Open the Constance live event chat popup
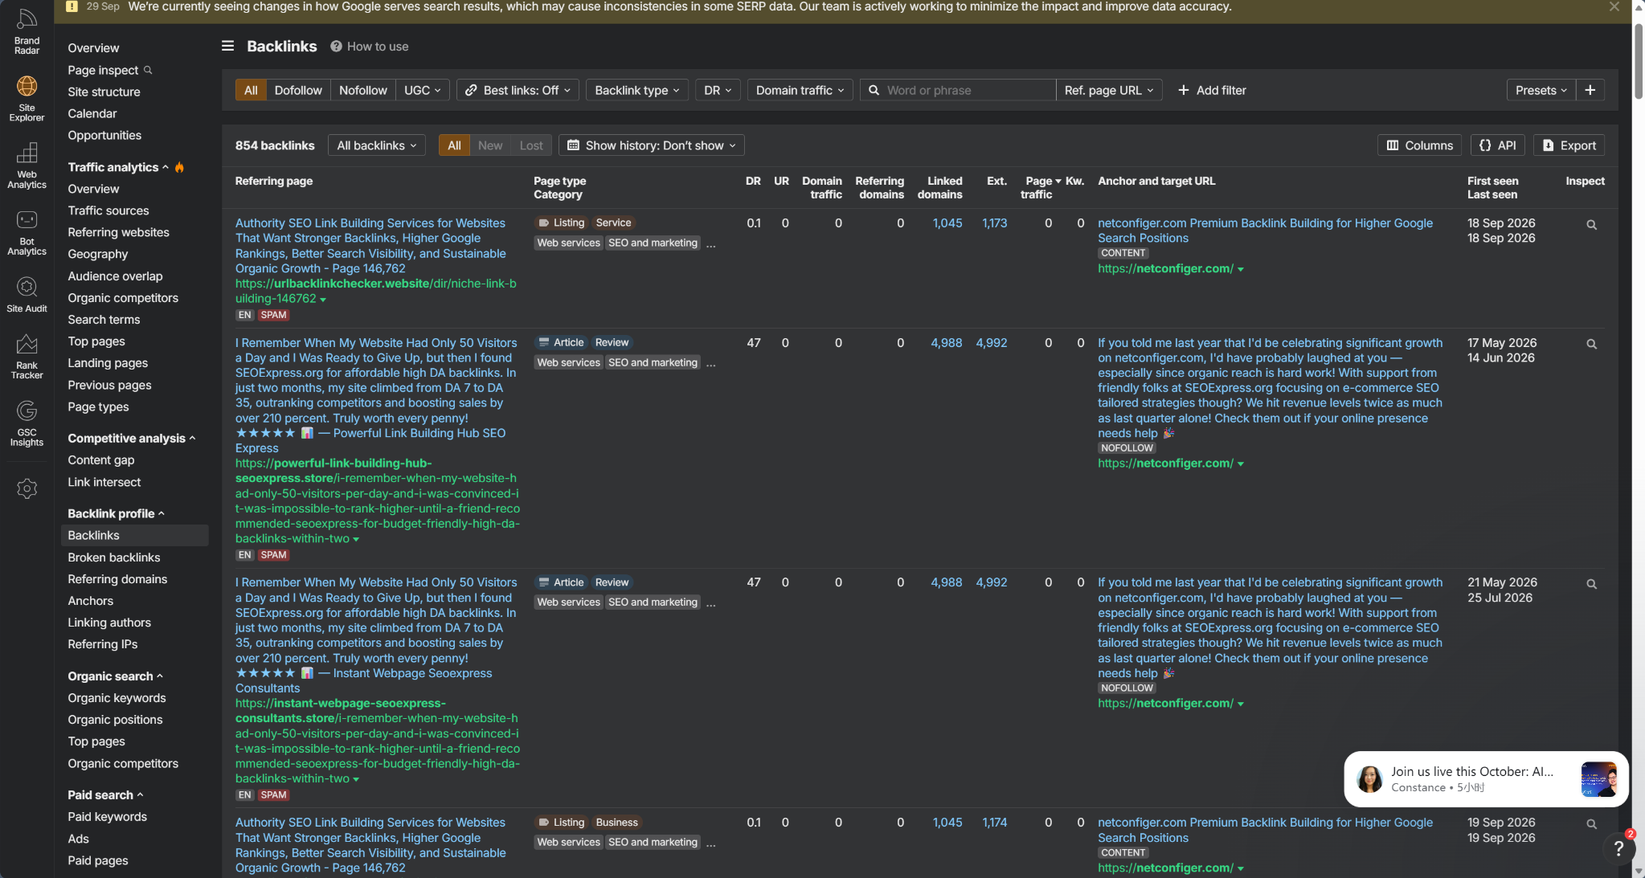Screen dimensions: 1645x878 tap(1486, 779)
